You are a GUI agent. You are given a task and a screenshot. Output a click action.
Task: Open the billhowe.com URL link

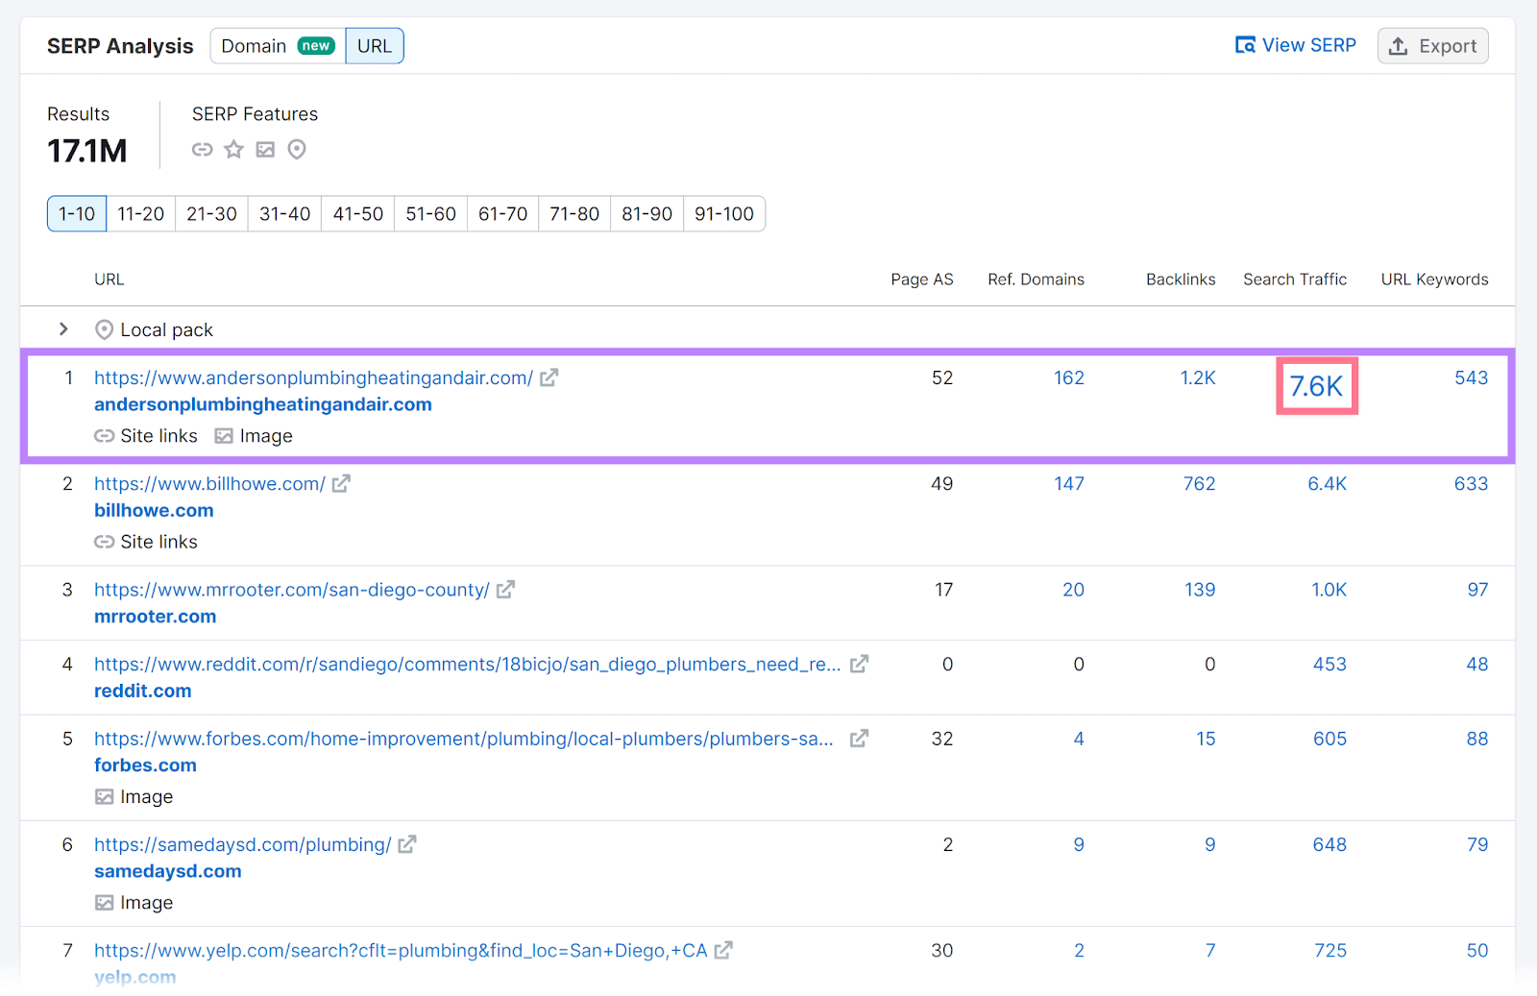click(209, 483)
